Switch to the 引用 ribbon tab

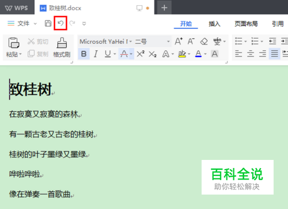[278, 24]
